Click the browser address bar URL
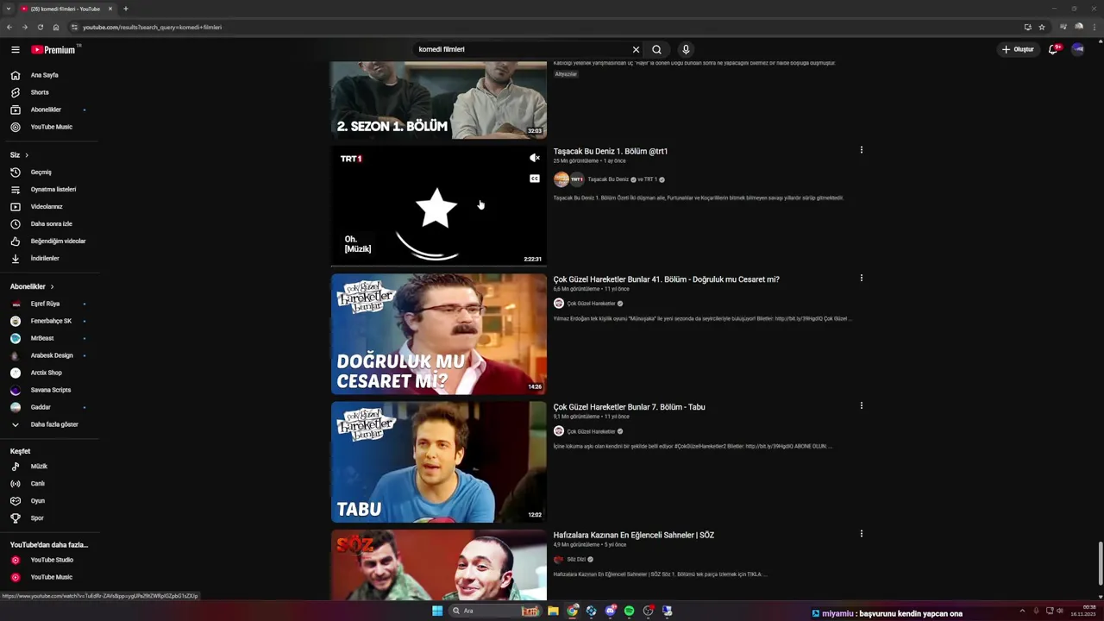 coord(152,27)
